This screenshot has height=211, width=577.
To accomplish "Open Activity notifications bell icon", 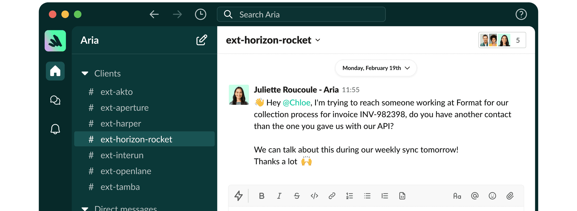I will click(55, 129).
